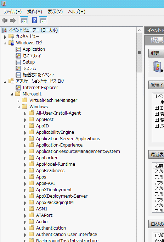Click the システム log icon
The height and width of the screenshot is (242, 164).
(18, 68)
